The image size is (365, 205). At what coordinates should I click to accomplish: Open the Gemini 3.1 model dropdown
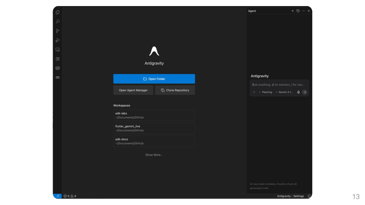click(x=284, y=92)
